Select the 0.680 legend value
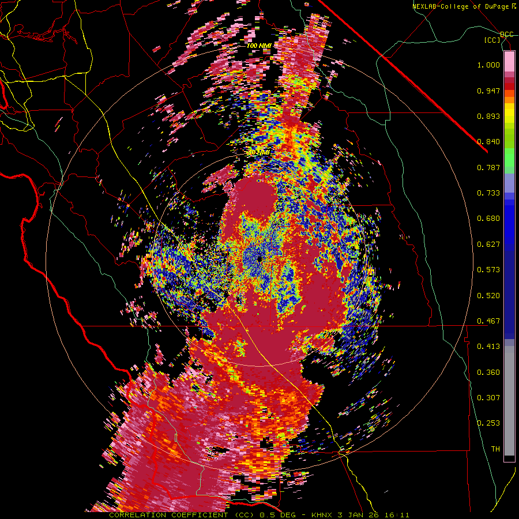Image resolution: width=519 pixels, height=519 pixels. coord(488,219)
